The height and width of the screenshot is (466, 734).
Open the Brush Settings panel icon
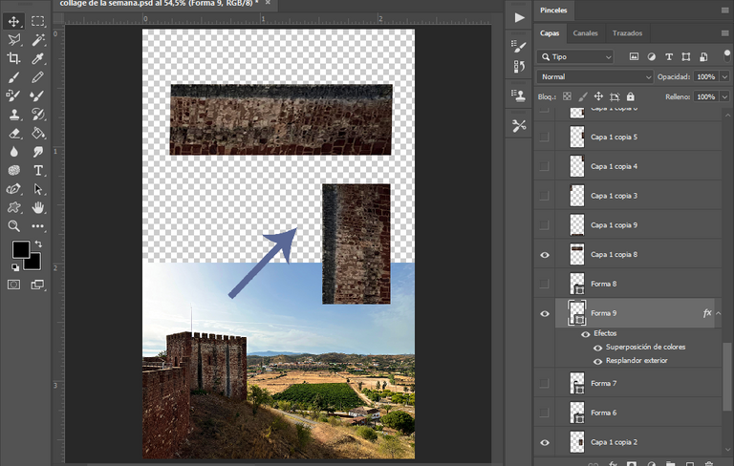519,47
